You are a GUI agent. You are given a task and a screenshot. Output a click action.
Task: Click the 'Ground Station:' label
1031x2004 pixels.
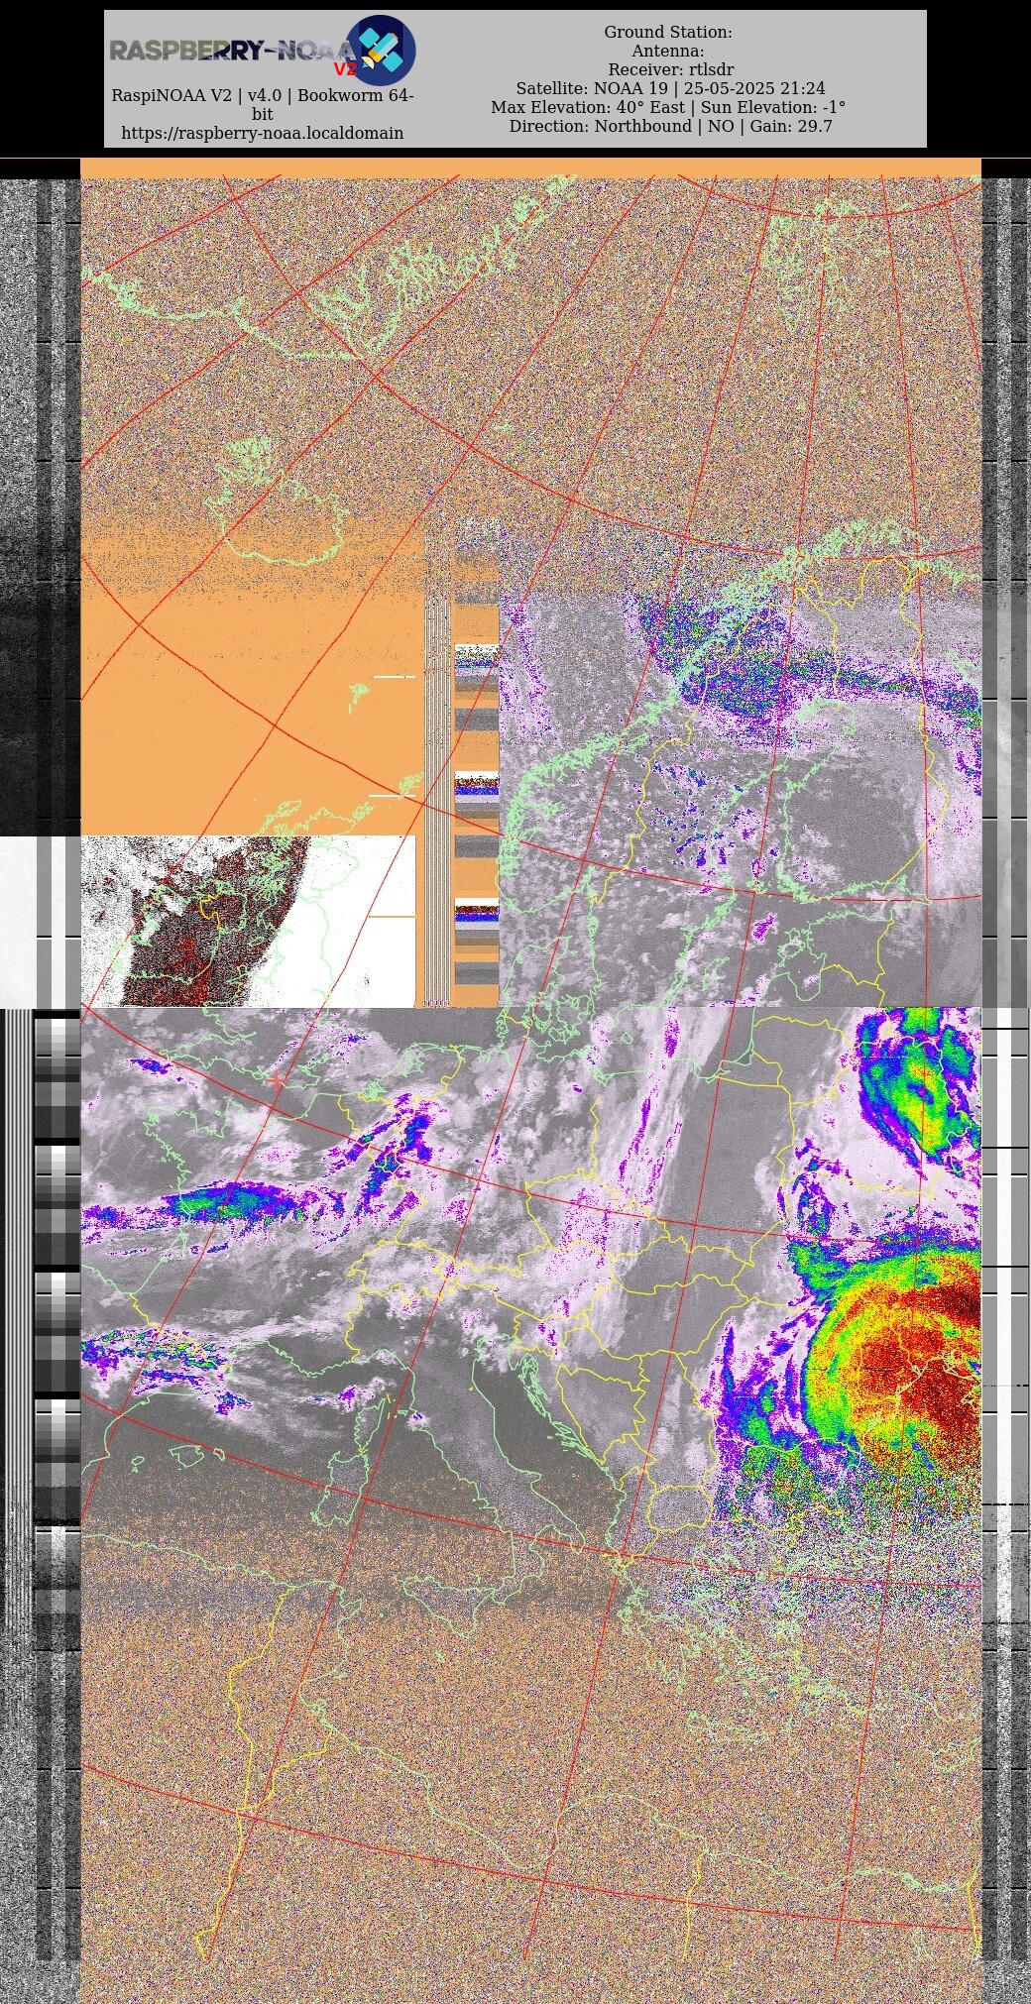point(668,33)
